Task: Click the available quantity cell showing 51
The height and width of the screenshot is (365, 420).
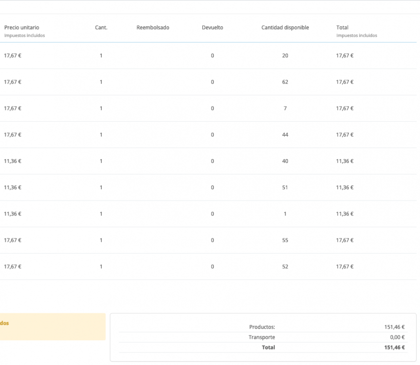Action: [285, 187]
